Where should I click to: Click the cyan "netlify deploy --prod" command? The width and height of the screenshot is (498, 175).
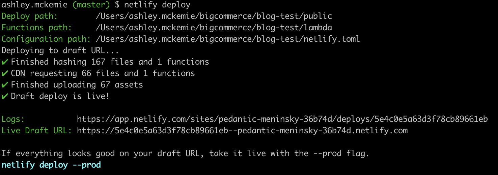(51, 165)
